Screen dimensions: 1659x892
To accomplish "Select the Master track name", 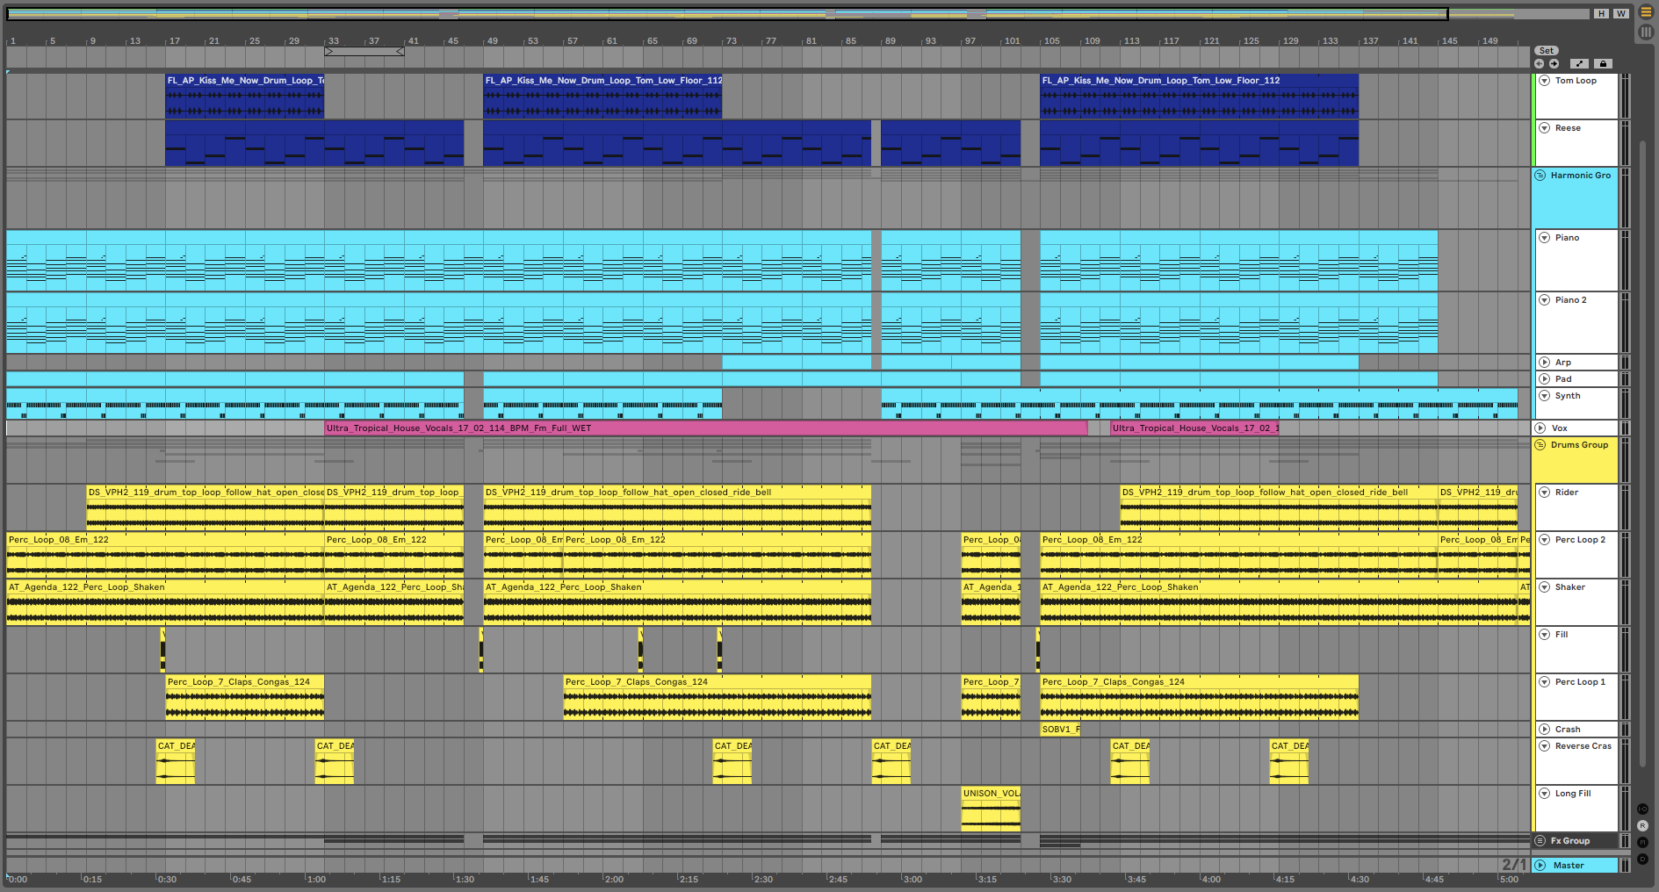I will point(1569,866).
